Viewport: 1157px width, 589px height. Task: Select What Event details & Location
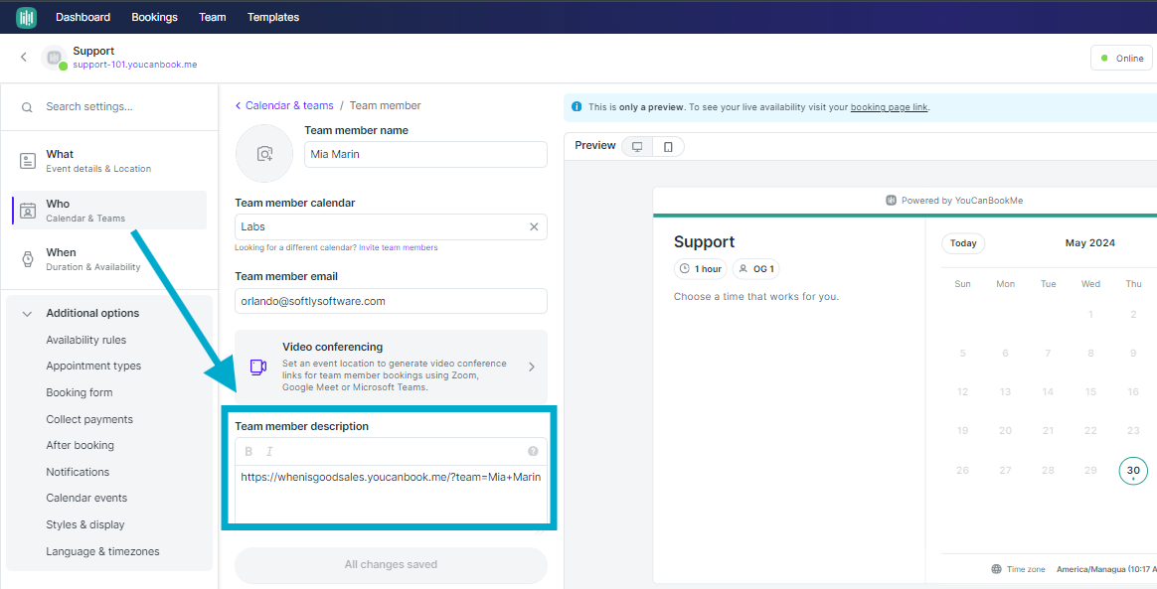click(109, 161)
